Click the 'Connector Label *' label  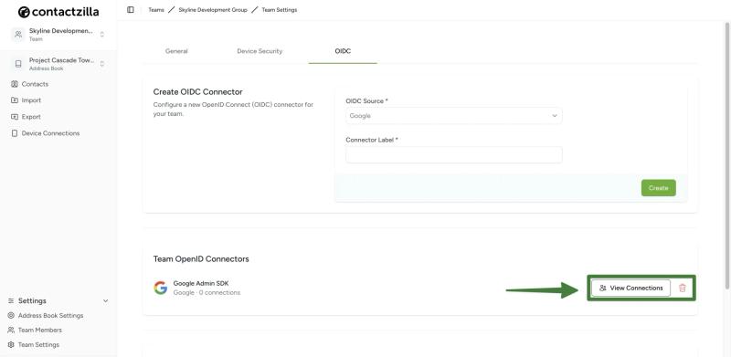pyautogui.click(x=372, y=140)
